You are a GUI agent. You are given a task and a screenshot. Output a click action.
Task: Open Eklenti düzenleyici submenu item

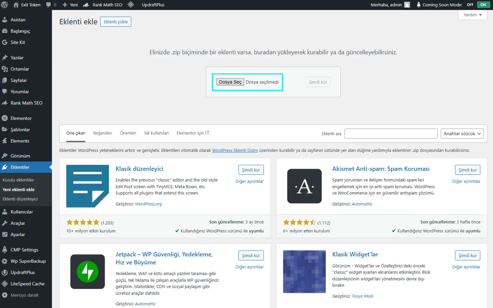coord(20,199)
